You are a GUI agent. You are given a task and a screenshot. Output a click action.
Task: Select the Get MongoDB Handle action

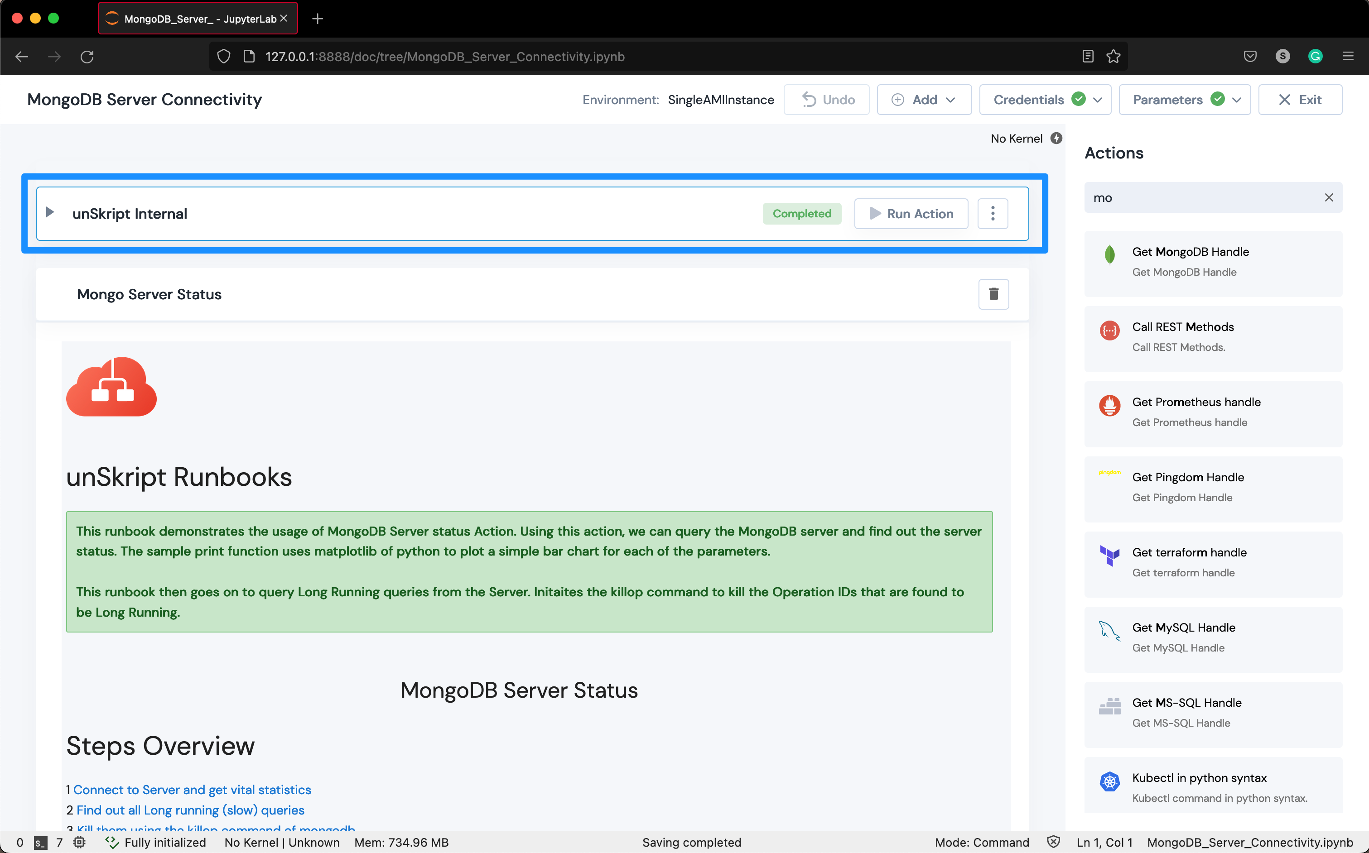coord(1213,264)
